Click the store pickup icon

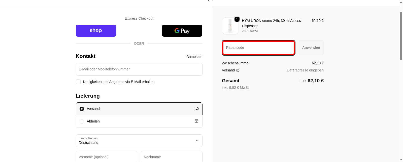pos(196,121)
